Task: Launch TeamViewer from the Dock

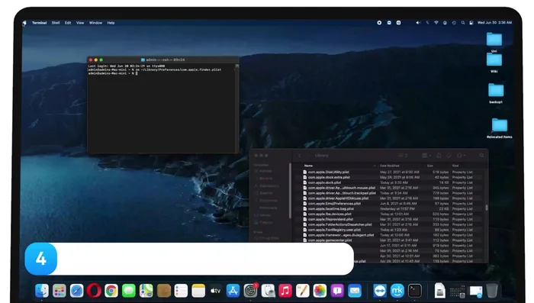Action: [x=380, y=291]
